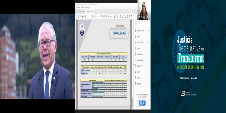Click the Save file icon in Acrobat toolbar
The width and height of the screenshot is (226, 113).
click(77, 16)
